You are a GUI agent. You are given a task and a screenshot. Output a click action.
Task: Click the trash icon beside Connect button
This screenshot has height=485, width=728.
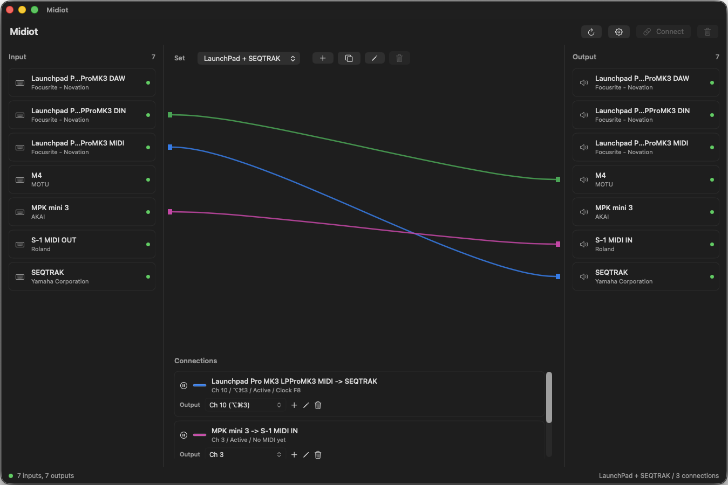pos(707,32)
